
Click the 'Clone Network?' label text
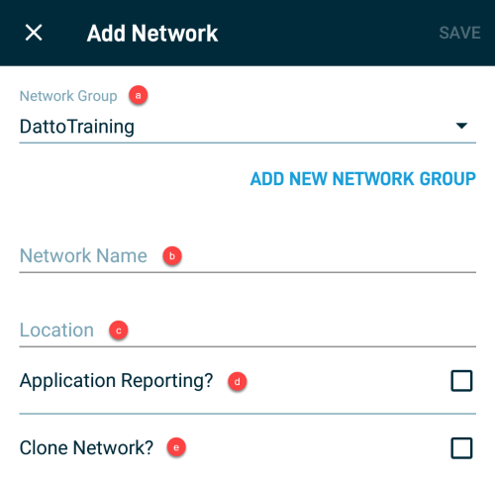pos(86,448)
